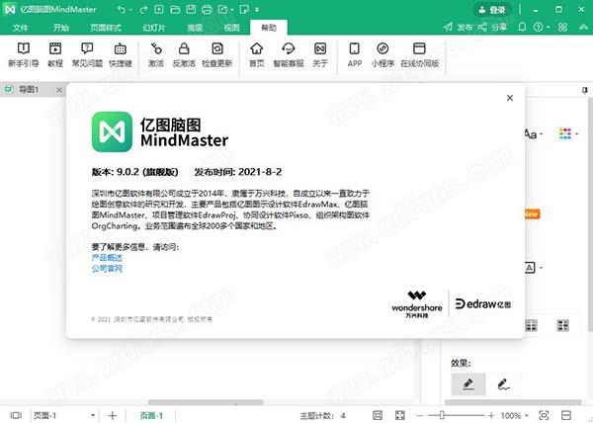Switch to the 视图 view tab
This screenshot has height=423, width=593.
[x=232, y=28]
